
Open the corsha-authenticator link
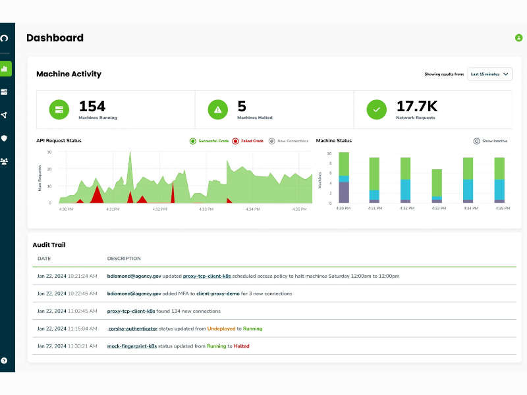tap(132, 329)
